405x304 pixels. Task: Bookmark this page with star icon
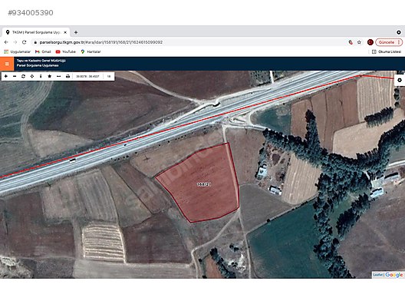tap(359, 42)
